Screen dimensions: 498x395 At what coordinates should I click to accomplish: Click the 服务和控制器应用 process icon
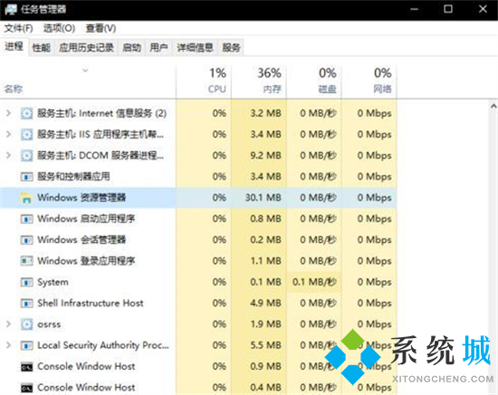[x=26, y=176]
